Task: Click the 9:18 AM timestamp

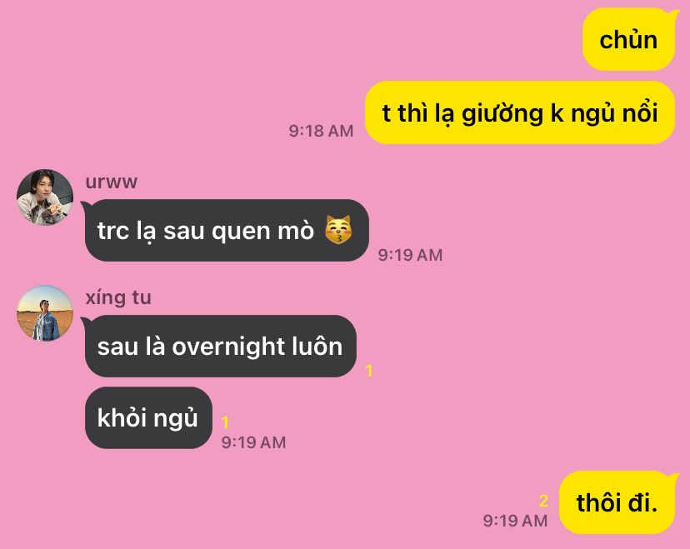Action: pos(321,131)
